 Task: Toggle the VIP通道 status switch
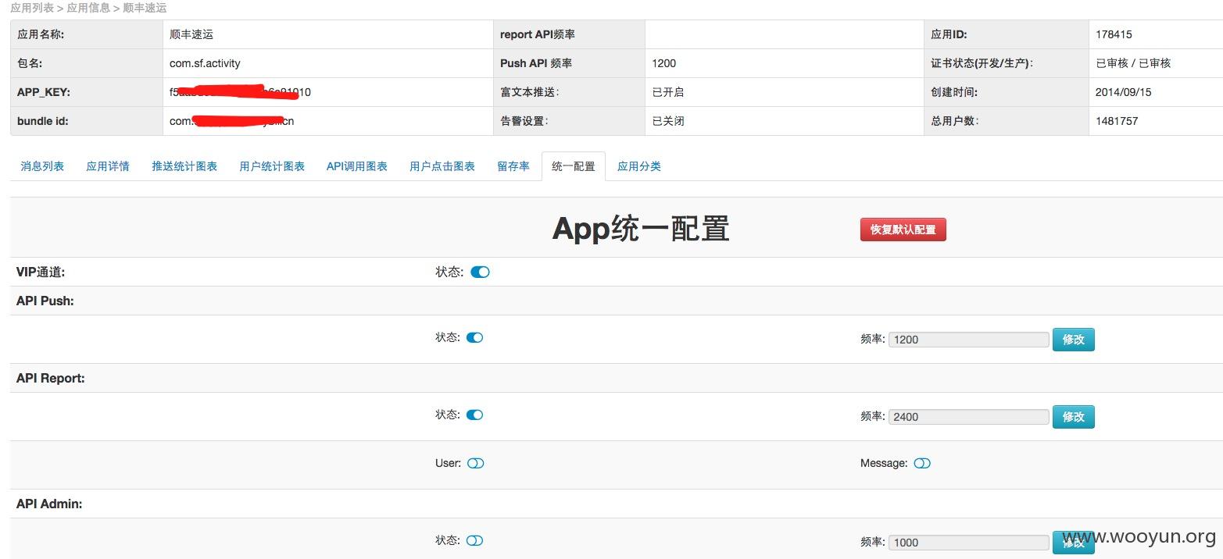click(x=480, y=272)
